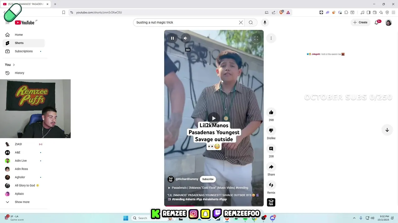Dislike this Short

point(271,131)
